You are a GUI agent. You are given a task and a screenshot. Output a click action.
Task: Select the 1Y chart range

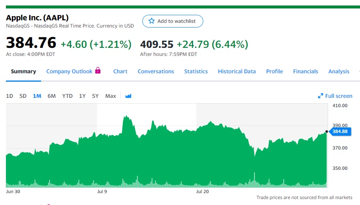(x=83, y=96)
